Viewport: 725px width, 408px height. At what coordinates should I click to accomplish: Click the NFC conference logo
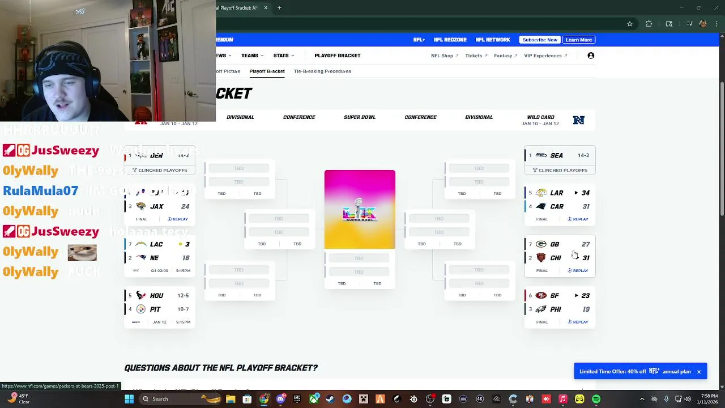[x=578, y=120]
